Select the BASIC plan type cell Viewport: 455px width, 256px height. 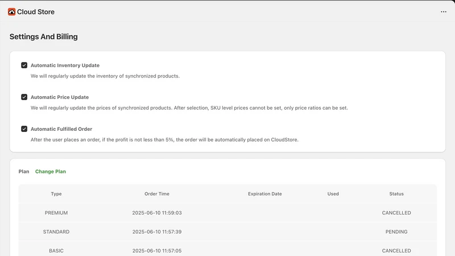(56, 250)
